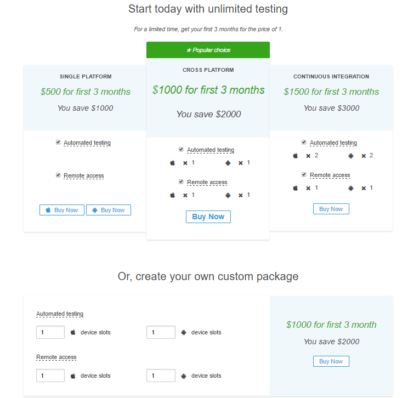Click Android icon under Continuous Integration Remote access
Screen dimensions: 408x398
click(x=351, y=188)
